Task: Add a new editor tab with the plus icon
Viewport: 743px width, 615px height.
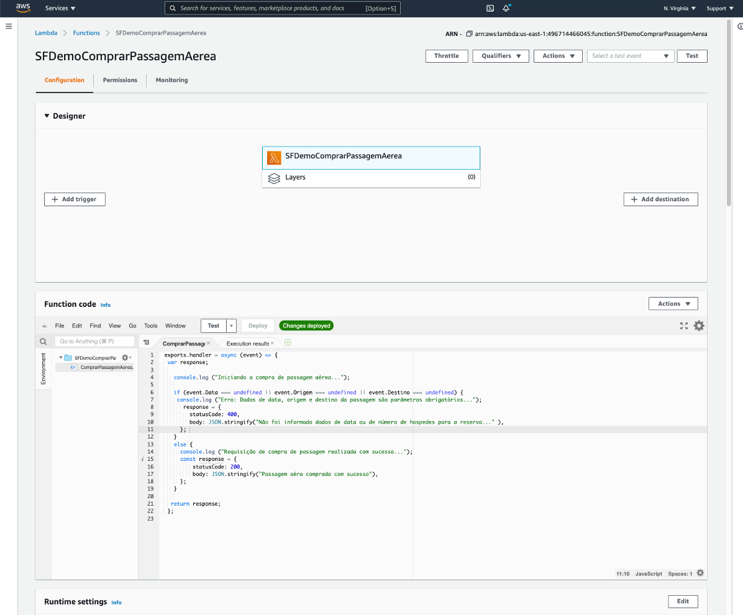Action: coord(288,342)
